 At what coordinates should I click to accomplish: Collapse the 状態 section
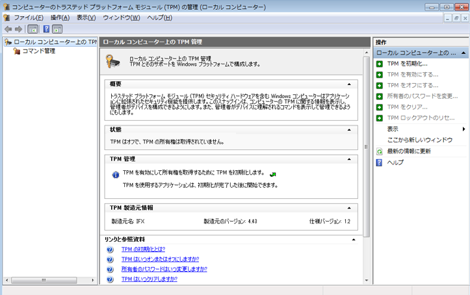[349, 130]
